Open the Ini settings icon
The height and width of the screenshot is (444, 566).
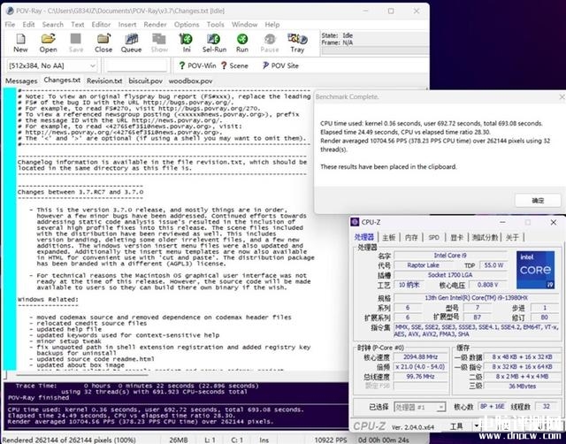[x=187, y=43]
